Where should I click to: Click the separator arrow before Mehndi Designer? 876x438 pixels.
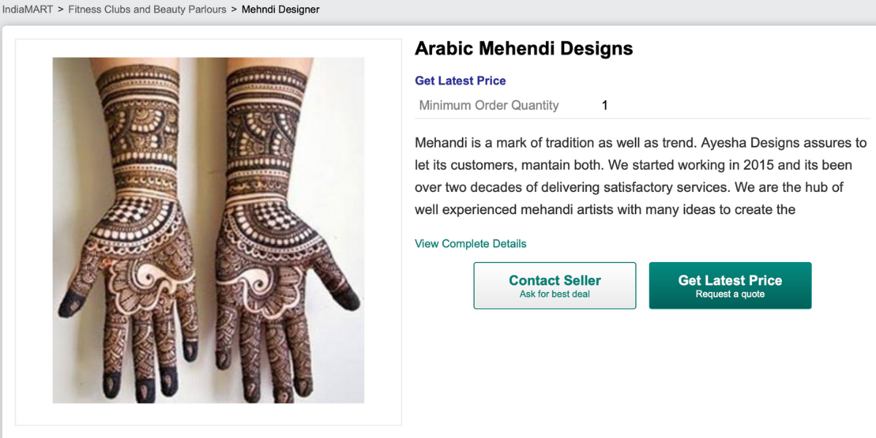pyautogui.click(x=234, y=9)
